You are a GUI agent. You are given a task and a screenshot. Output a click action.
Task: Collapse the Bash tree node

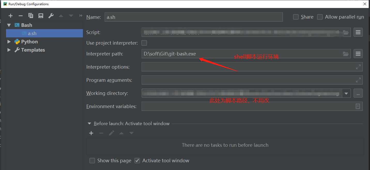click(x=9, y=25)
